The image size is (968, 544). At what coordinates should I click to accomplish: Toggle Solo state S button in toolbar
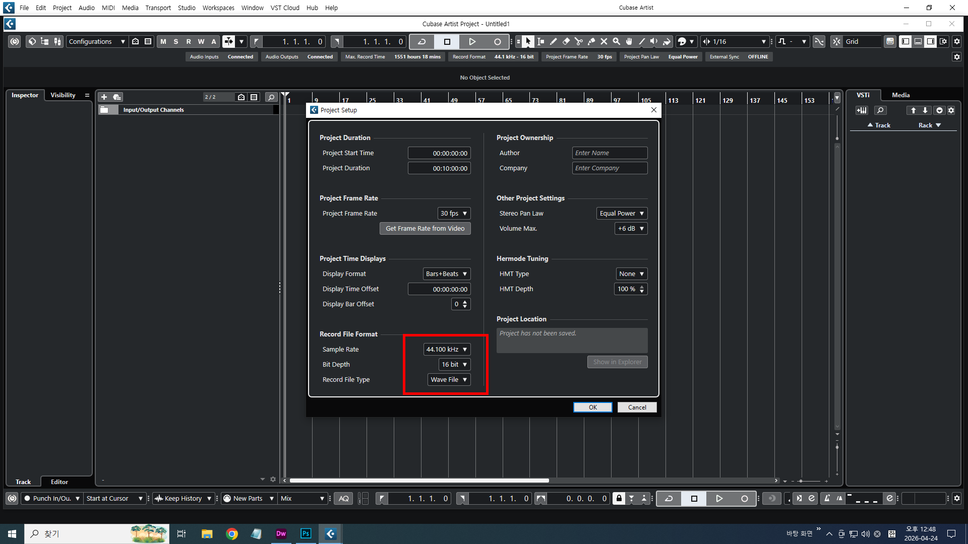click(176, 41)
